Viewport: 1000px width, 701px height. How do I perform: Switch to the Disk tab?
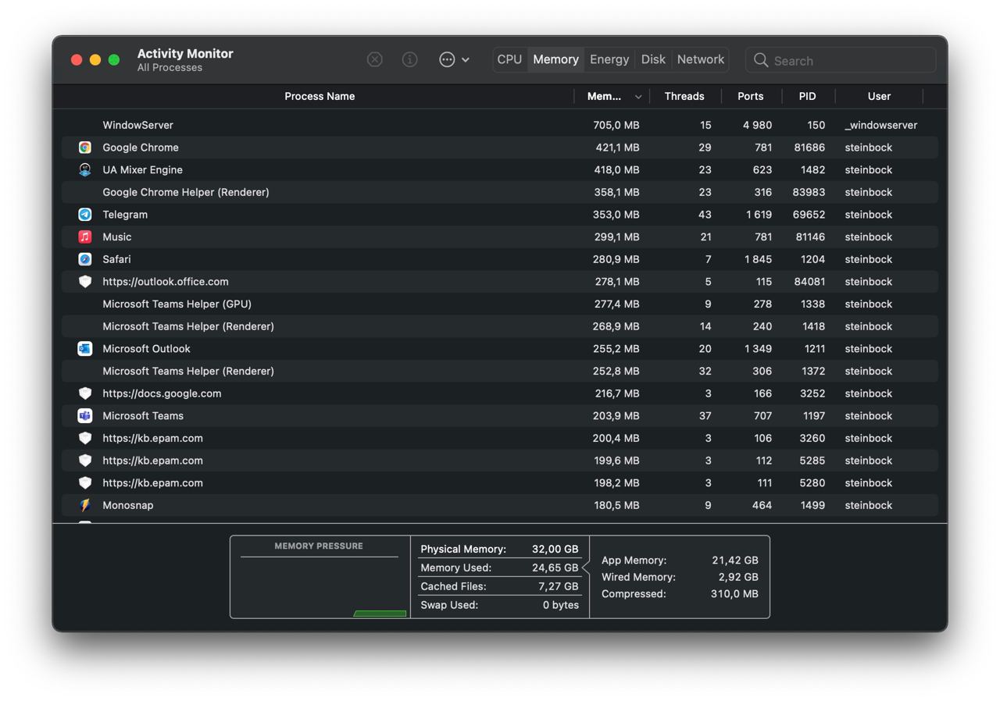[x=653, y=59]
